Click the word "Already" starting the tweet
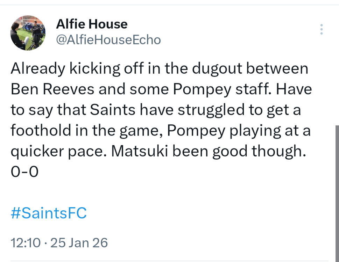 pyautogui.click(x=37, y=69)
